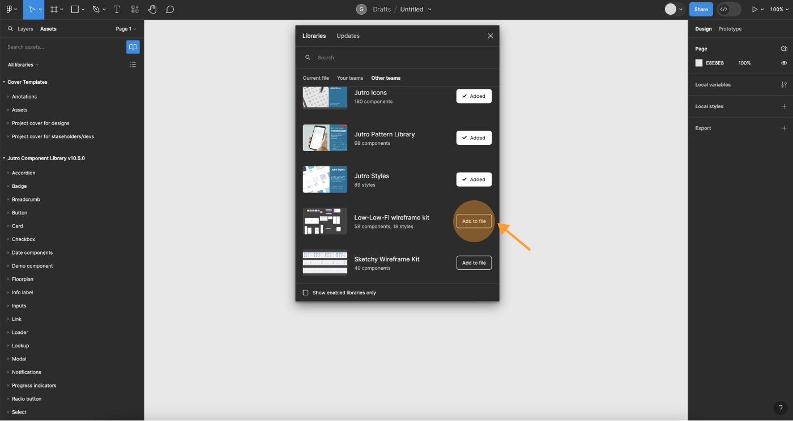793x421 pixels.
Task: Switch to the Prototype tab
Action: click(x=730, y=29)
